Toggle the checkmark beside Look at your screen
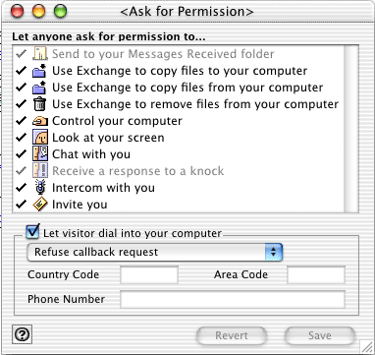This screenshot has height=355, width=375. pos(21,138)
